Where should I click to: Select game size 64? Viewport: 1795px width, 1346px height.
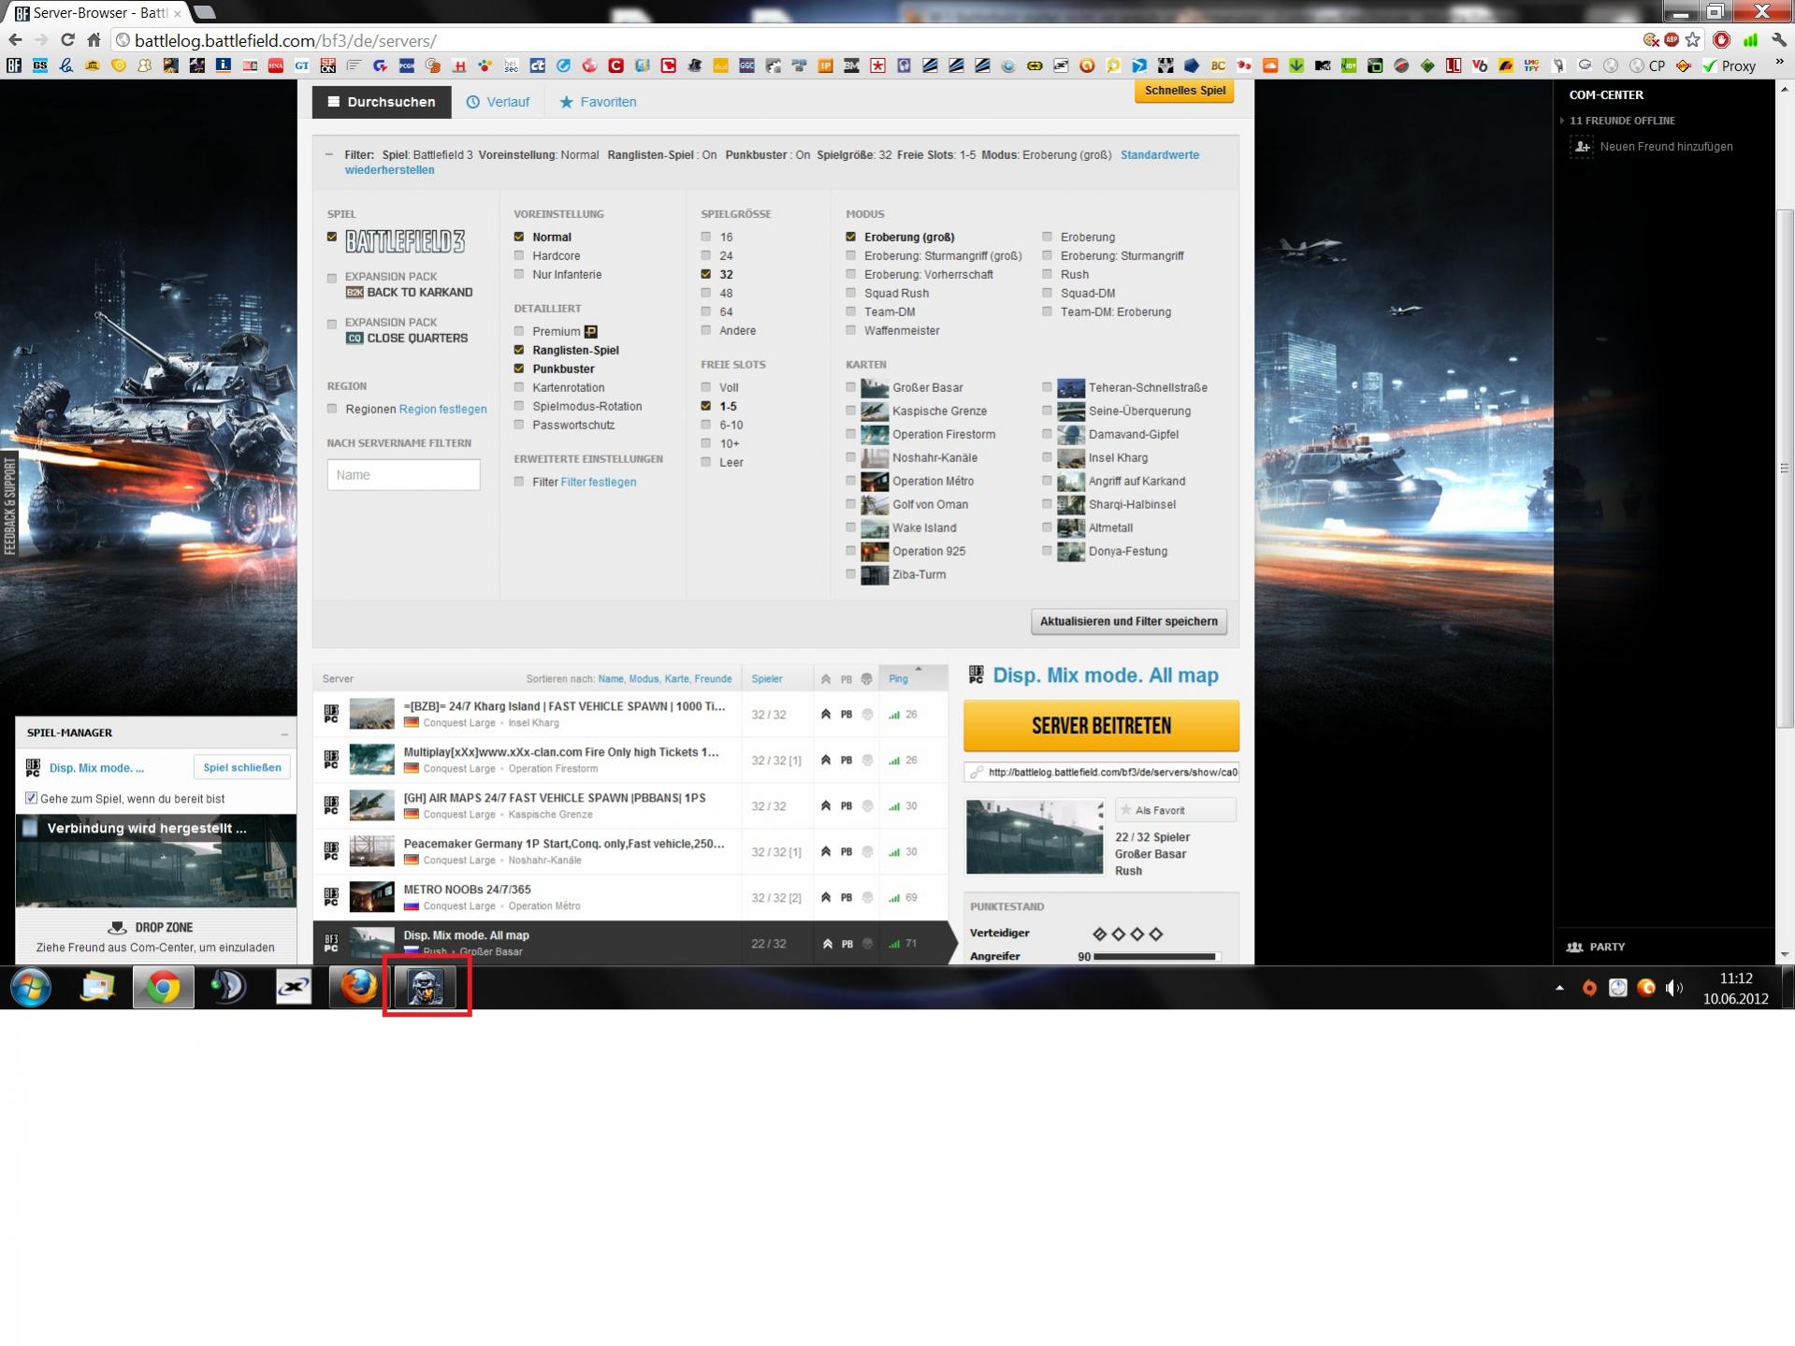coord(706,311)
